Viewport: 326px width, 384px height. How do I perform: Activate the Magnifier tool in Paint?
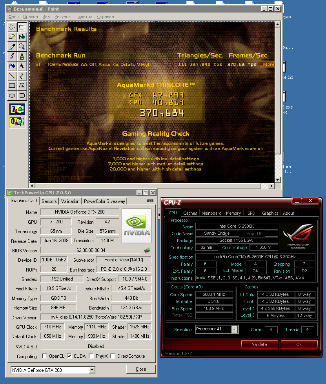click(22, 47)
